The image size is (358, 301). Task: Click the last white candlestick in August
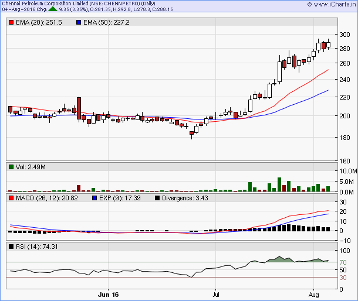(x=328, y=45)
